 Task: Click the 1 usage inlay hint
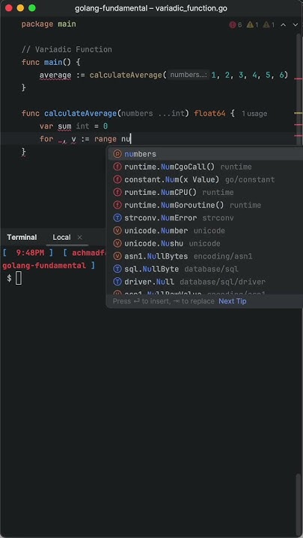(x=254, y=114)
